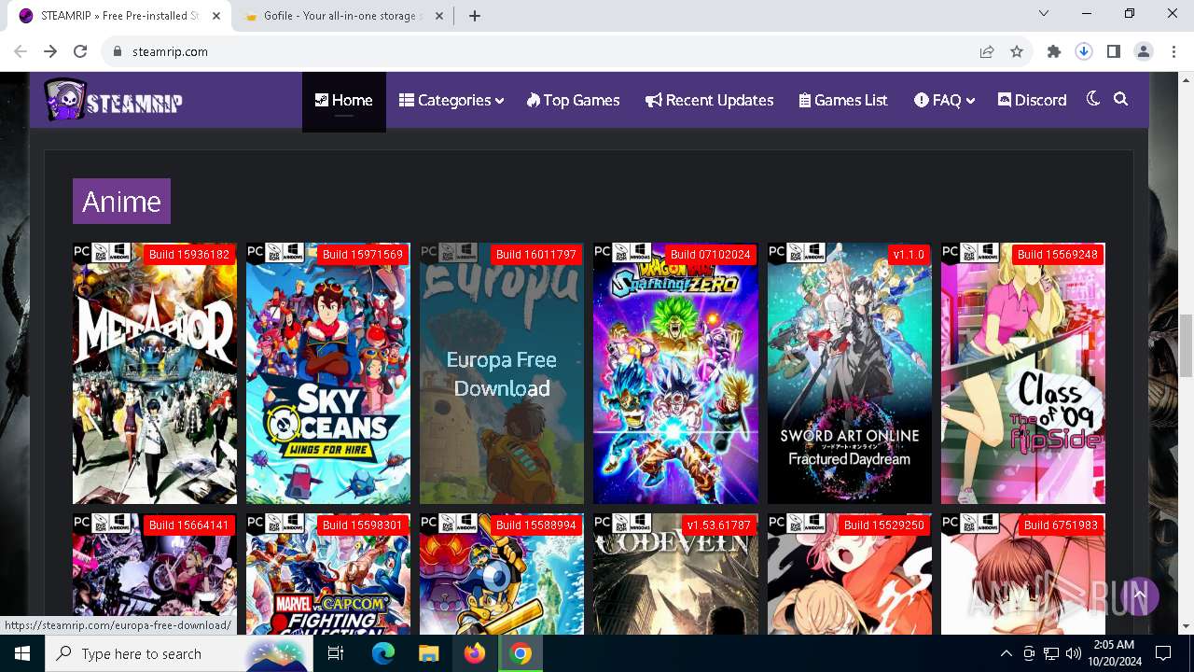Click Build 15664141 badge
This screenshot has height=672, width=1194.
coord(189,525)
